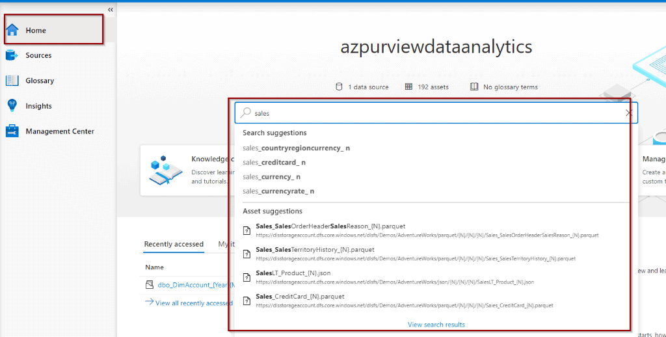This screenshot has height=337, width=666.
Task: Click the Asset suggestions heading
Action: (273, 211)
